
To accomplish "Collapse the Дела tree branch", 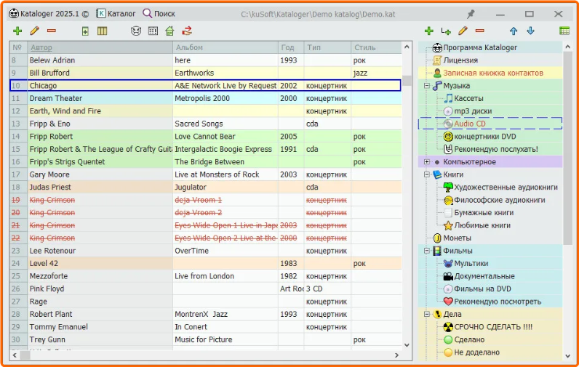I will coord(427,314).
